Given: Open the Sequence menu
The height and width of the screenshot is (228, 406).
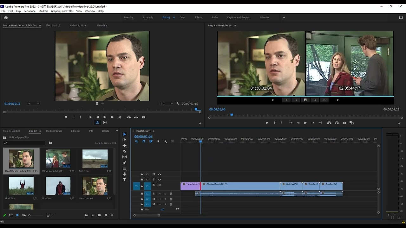Looking at the screenshot, I should coord(29,11).
